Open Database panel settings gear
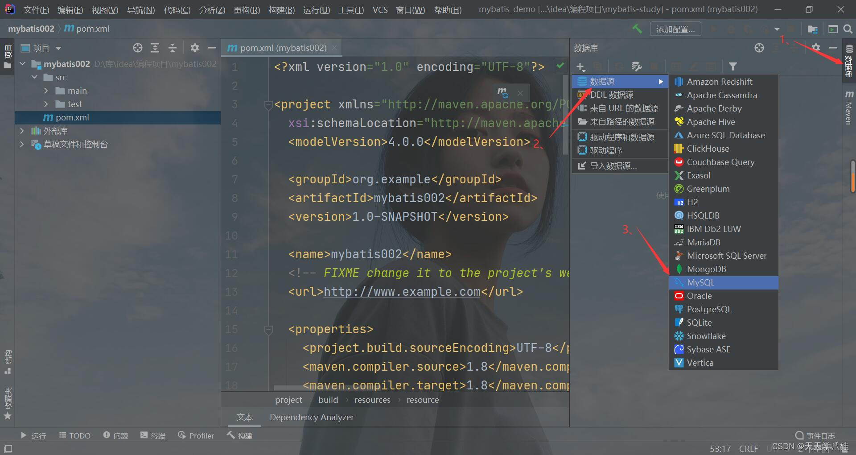Viewport: 856px width, 455px height. (815, 48)
